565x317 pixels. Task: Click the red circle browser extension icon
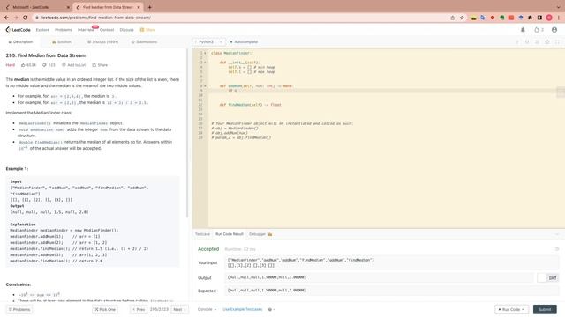point(493,18)
